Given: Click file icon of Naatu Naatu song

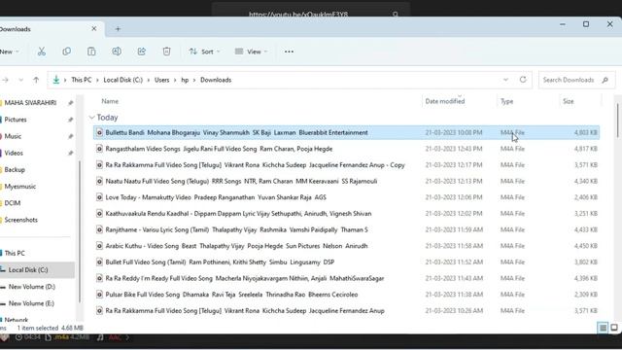Looking at the screenshot, I should point(99,181).
